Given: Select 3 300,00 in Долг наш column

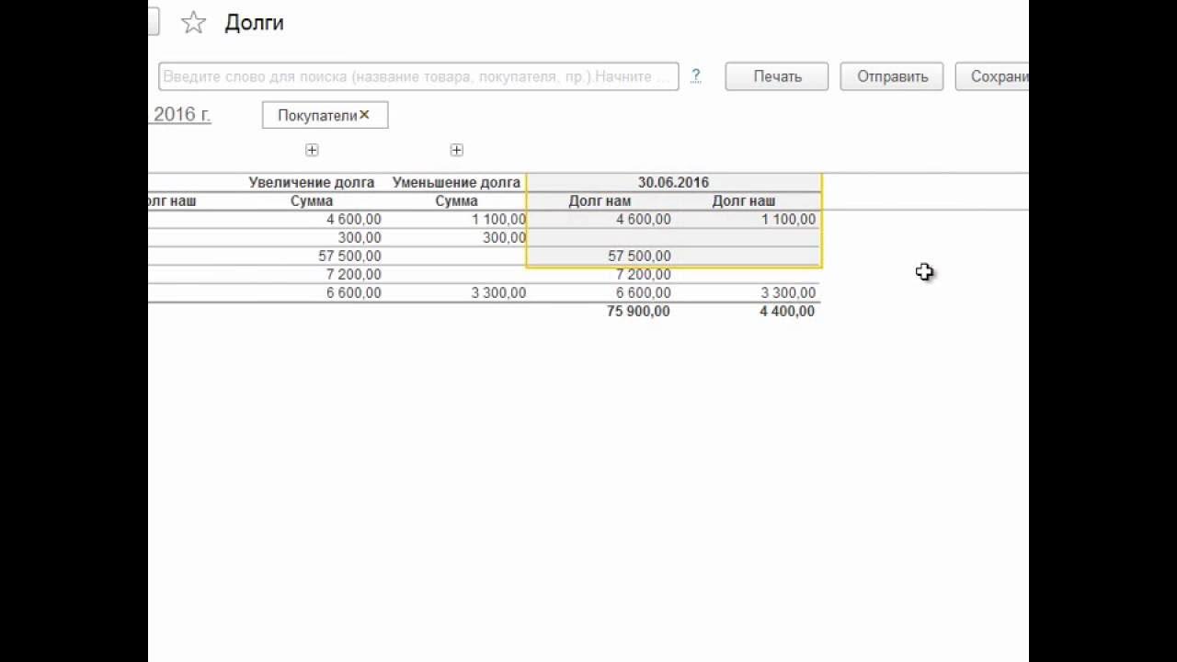Looking at the screenshot, I should [788, 292].
